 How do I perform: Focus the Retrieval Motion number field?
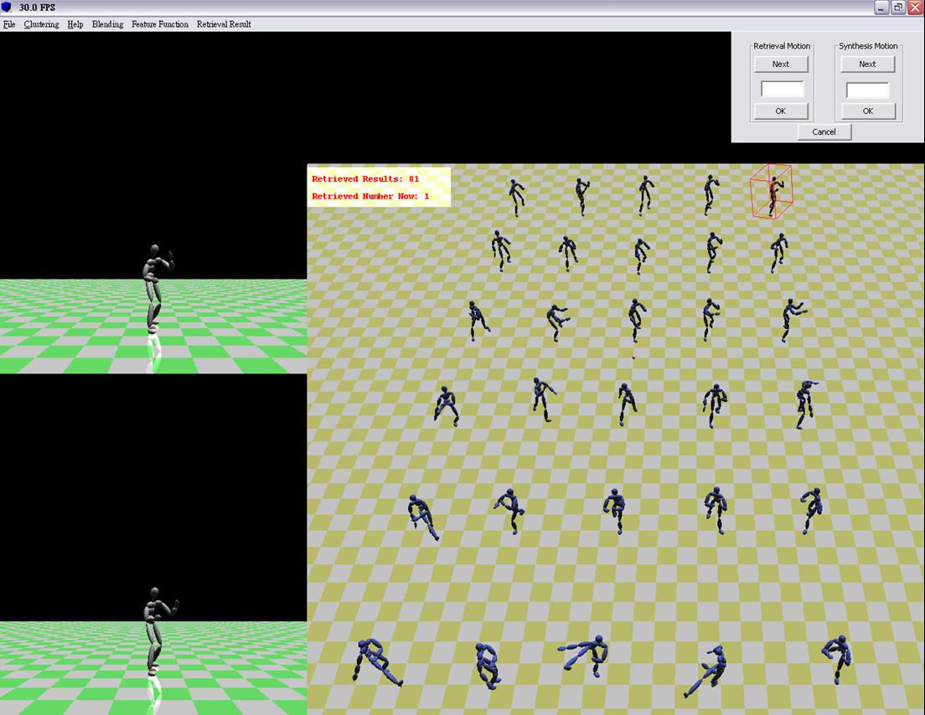781,89
